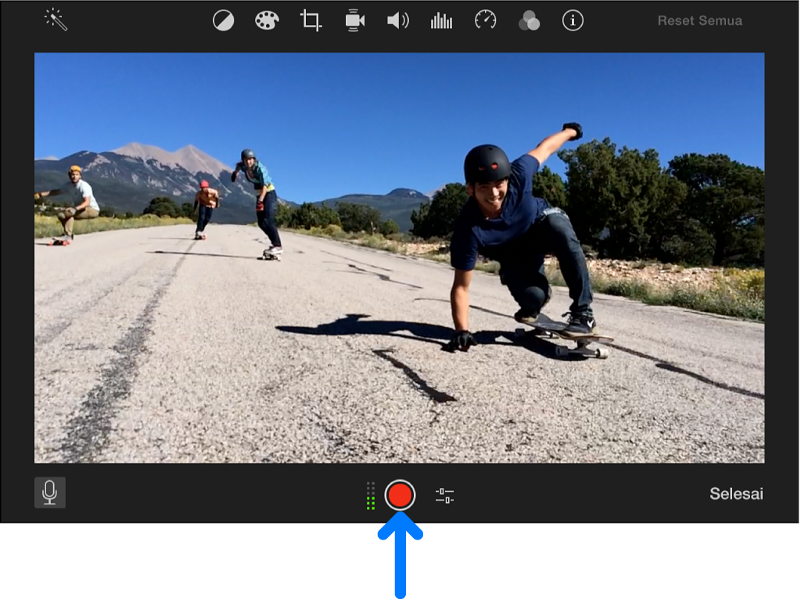Click the magic wand auto-enhance icon
This screenshot has height=599, width=801.
tap(56, 20)
